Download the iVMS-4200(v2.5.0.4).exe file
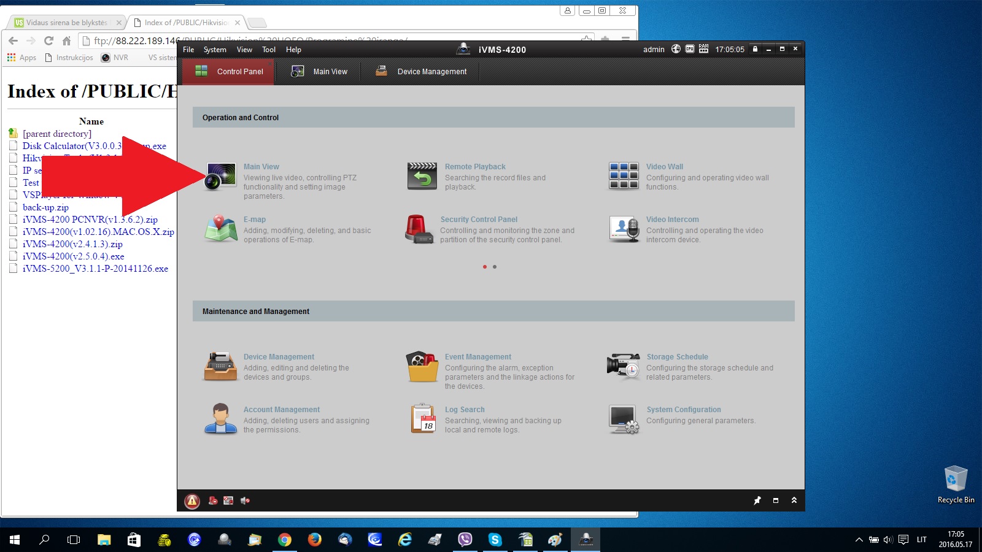 tap(73, 256)
